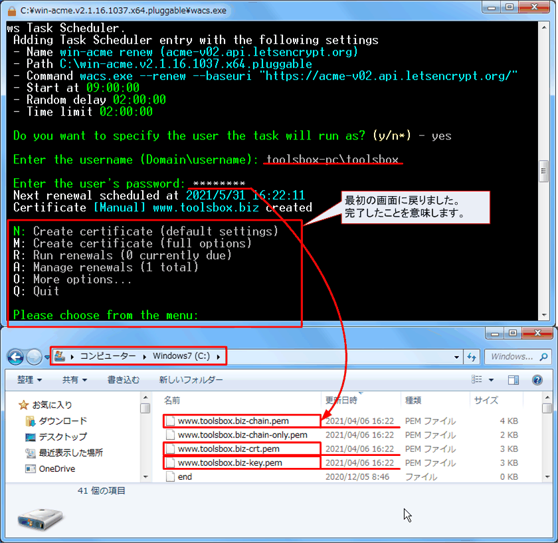558x543 pixels.
Task: Click the file icon of www.toolsbox.biz-crt.pem
Action: point(171,449)
